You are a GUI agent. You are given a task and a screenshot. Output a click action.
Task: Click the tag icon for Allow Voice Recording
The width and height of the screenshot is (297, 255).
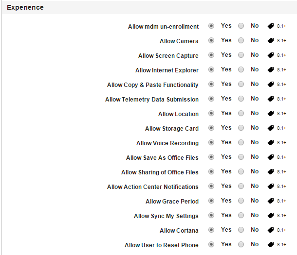[271, 142]
